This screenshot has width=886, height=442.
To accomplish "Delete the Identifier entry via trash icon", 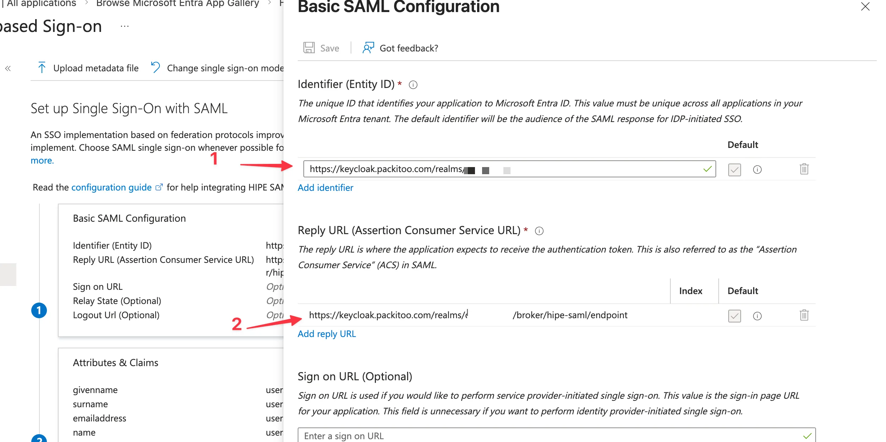I will coord(804,169).
